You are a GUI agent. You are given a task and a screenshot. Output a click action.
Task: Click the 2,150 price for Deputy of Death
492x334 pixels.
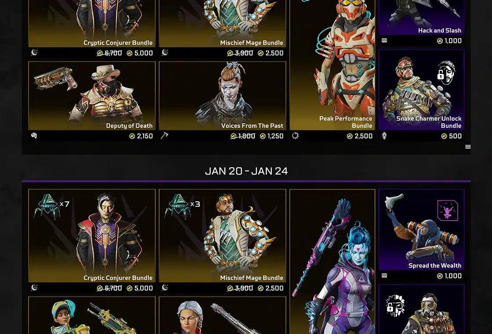(141, 136)
